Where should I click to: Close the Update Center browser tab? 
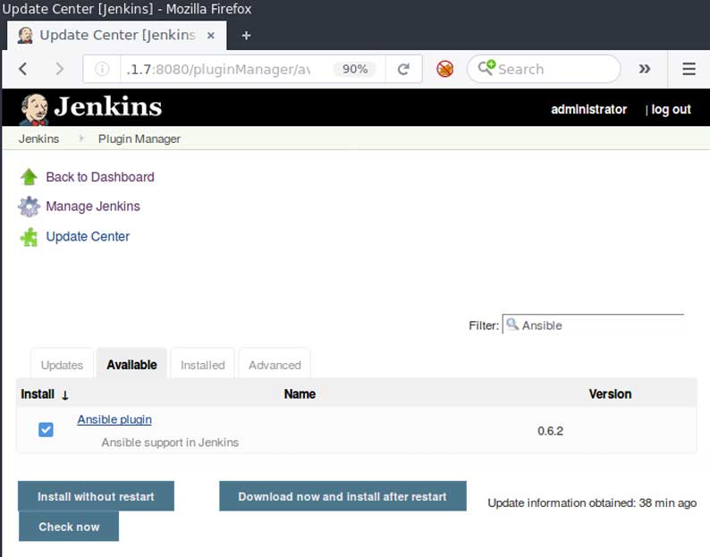click(x=210, y=36)
